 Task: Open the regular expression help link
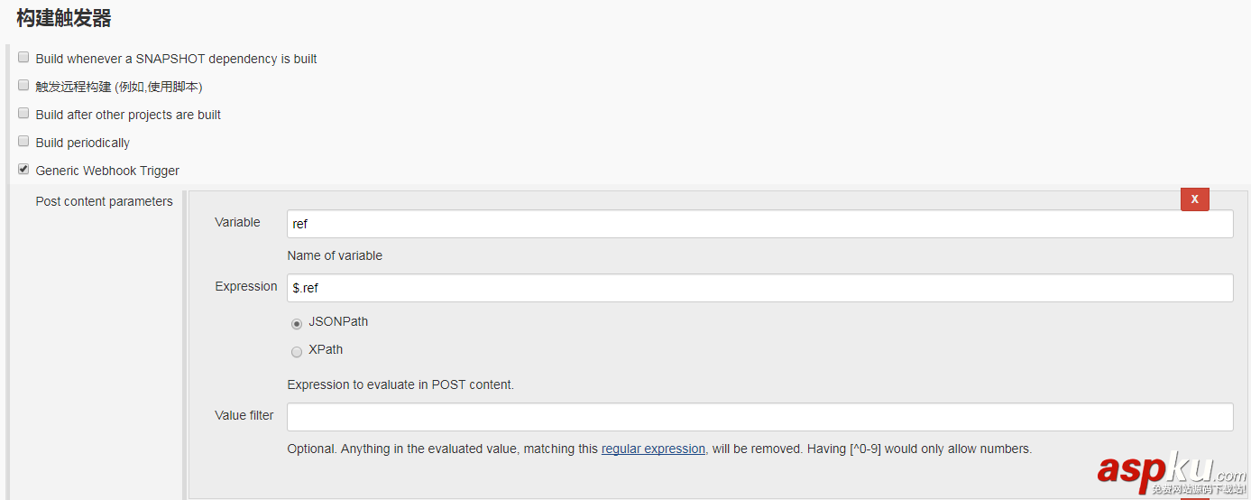[653, 449]
